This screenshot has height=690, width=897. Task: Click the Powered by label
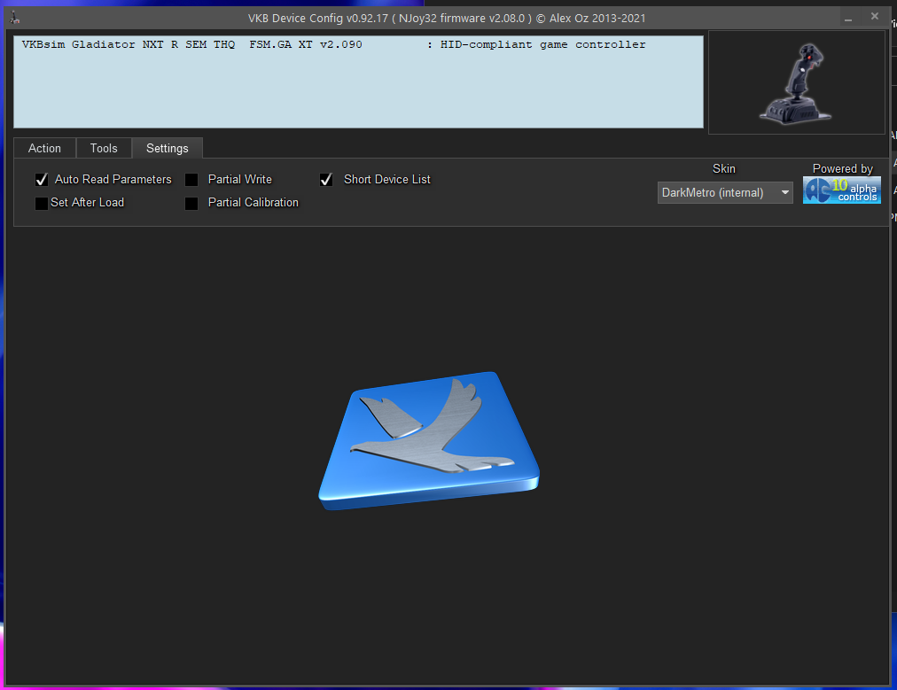click(843, 168)
